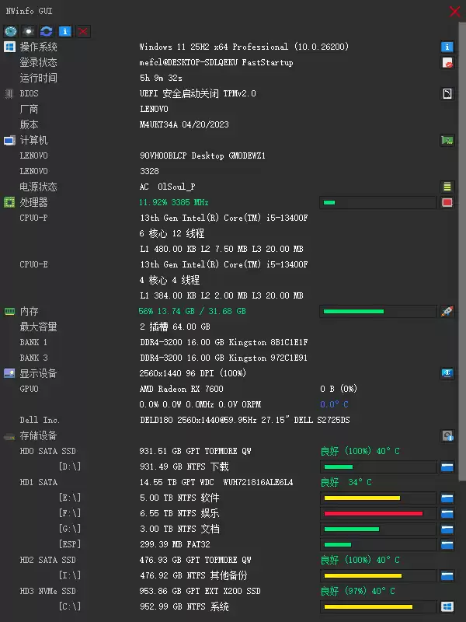Open the monitor icon beside display devices
Viewport: 466px width, 622px height.
447,373
